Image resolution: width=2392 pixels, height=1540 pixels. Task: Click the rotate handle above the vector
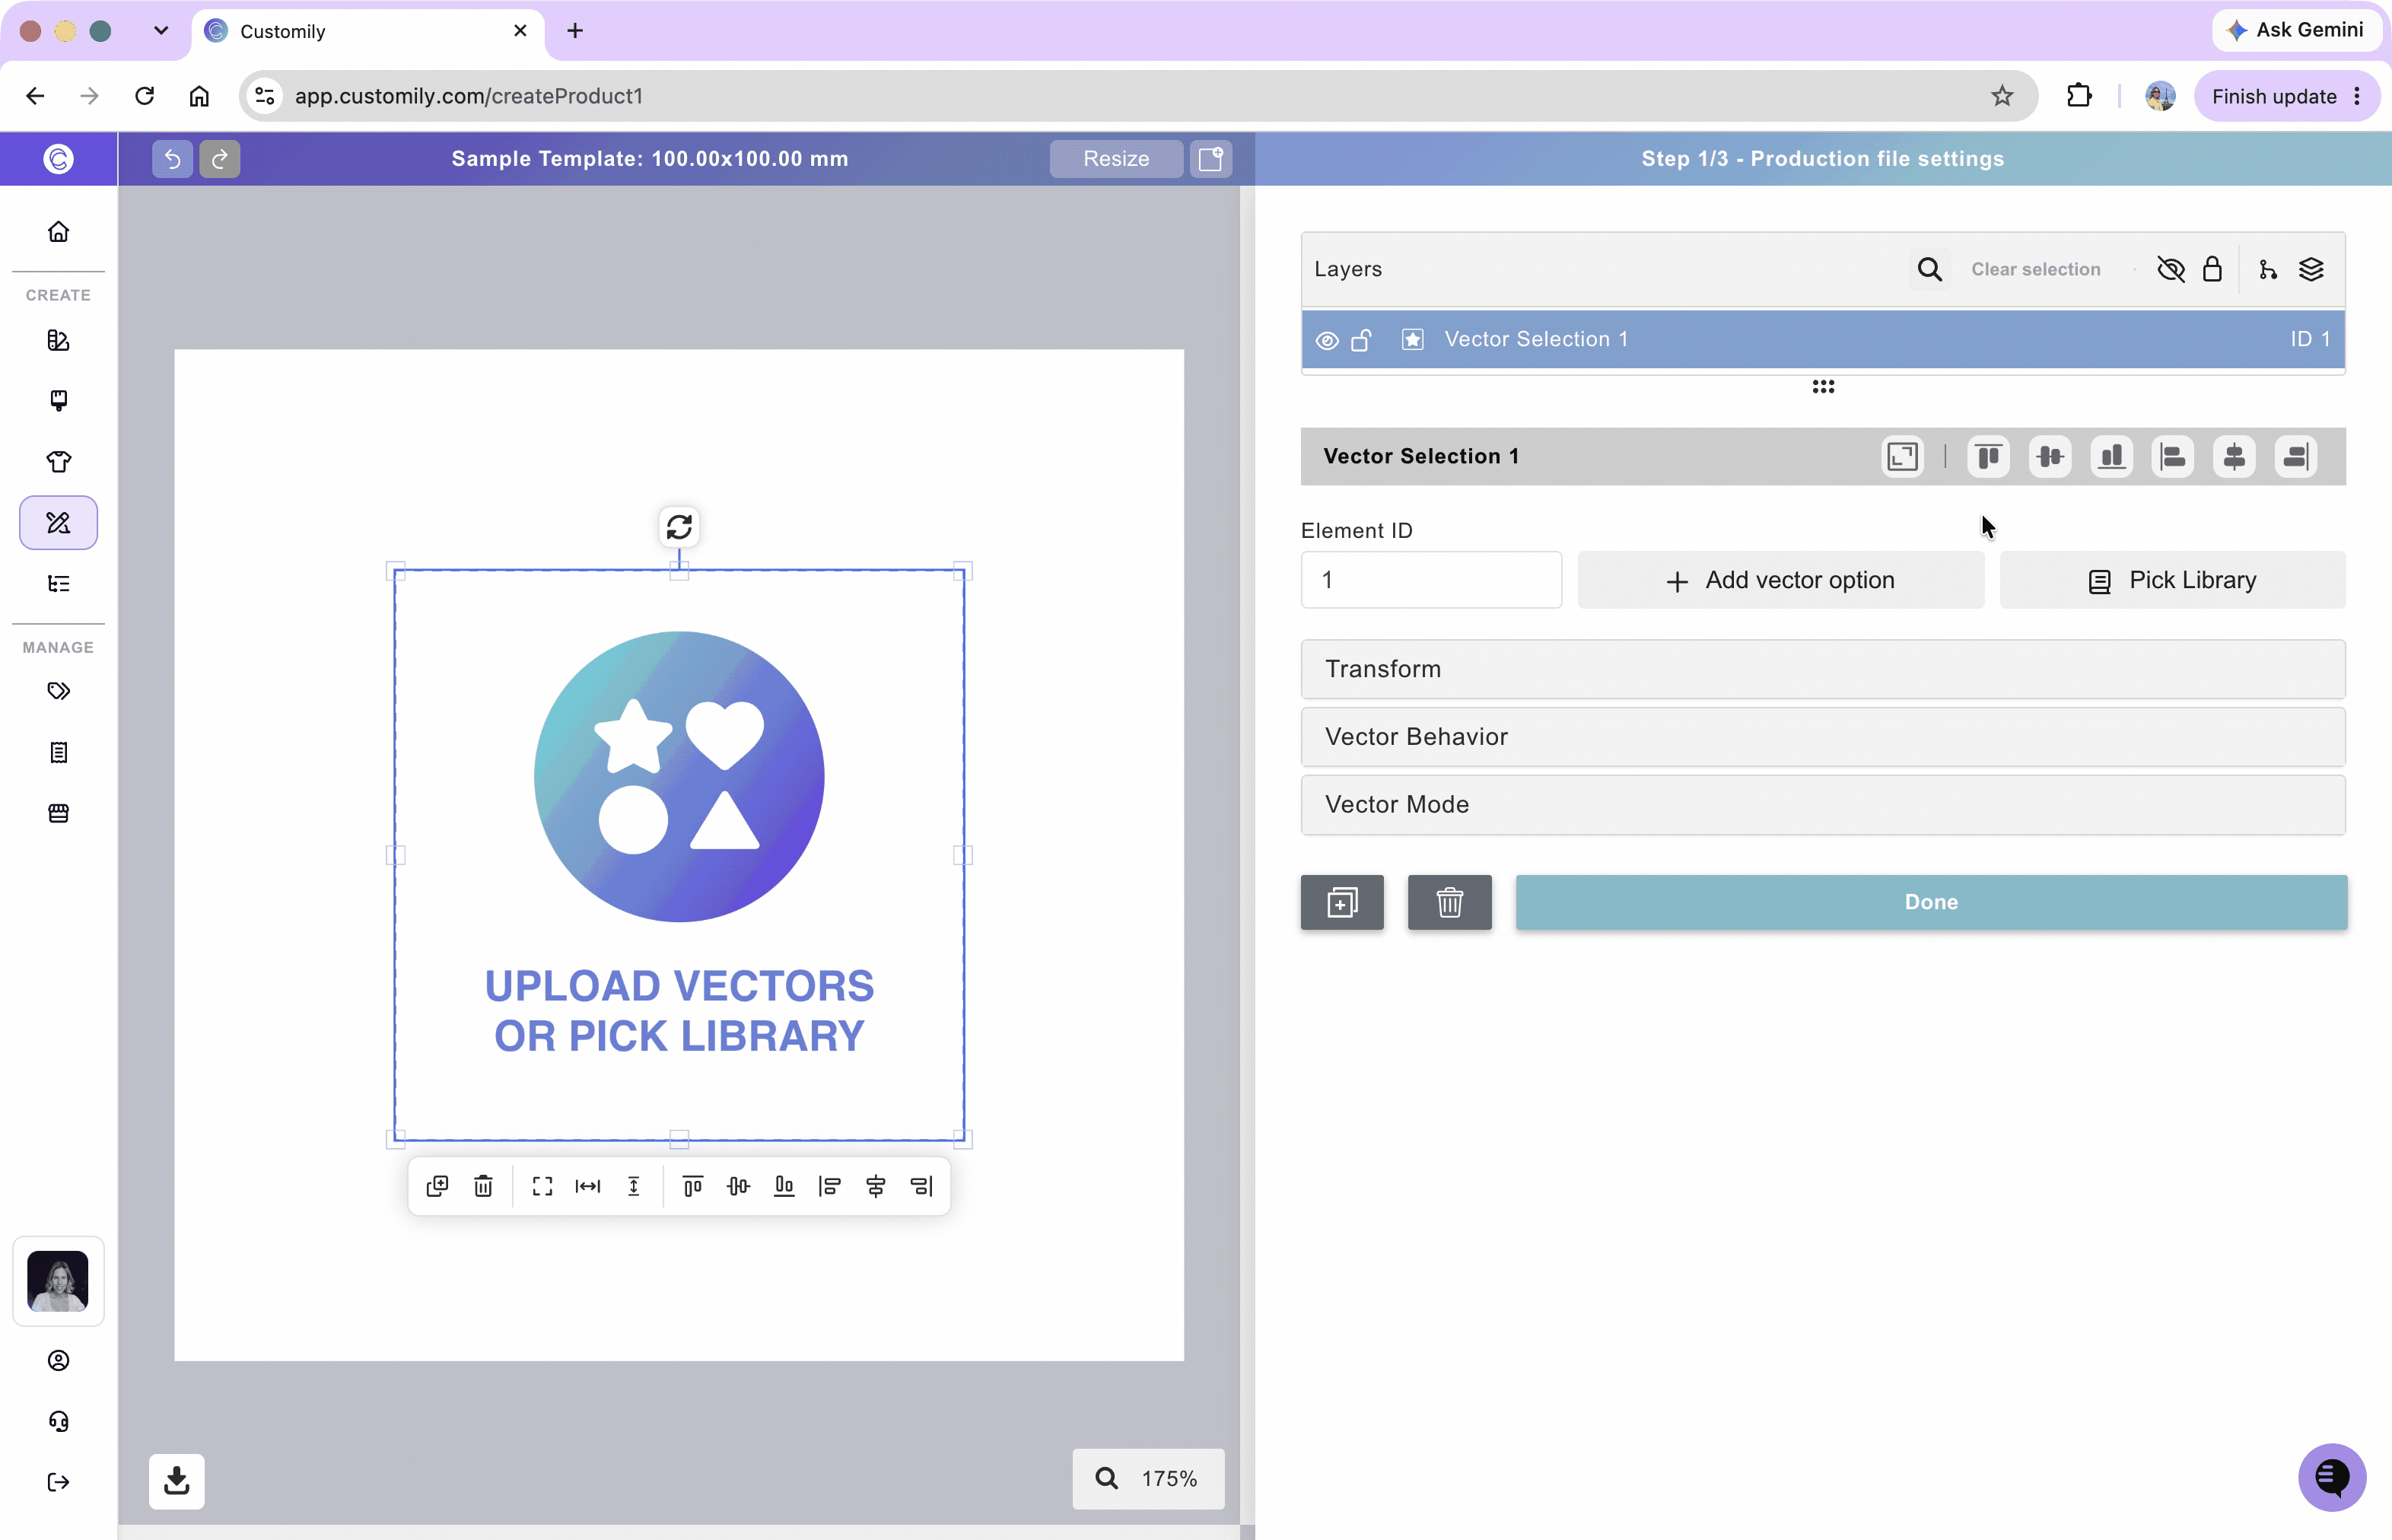coord(679,527)
